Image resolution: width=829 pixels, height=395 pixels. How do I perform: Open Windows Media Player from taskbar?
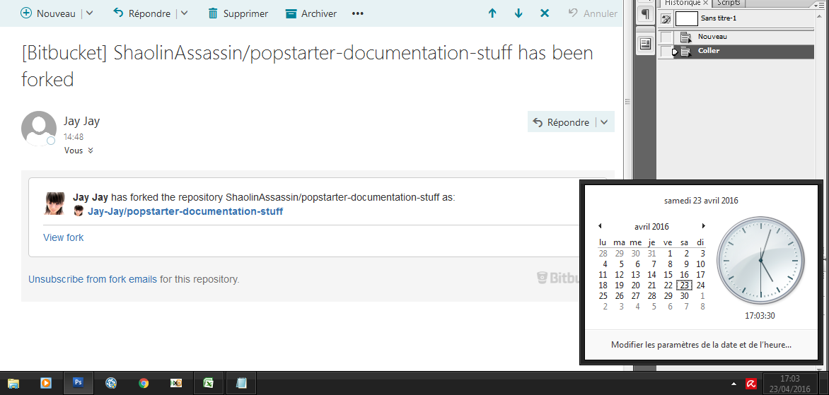pos(47,383)
